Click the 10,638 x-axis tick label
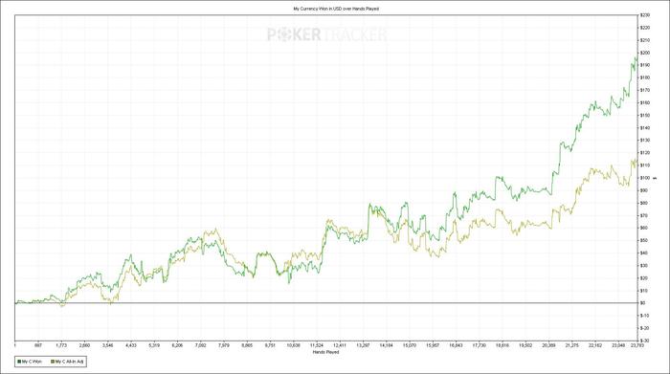The image size is (670, 374). (x=293, y=345)
